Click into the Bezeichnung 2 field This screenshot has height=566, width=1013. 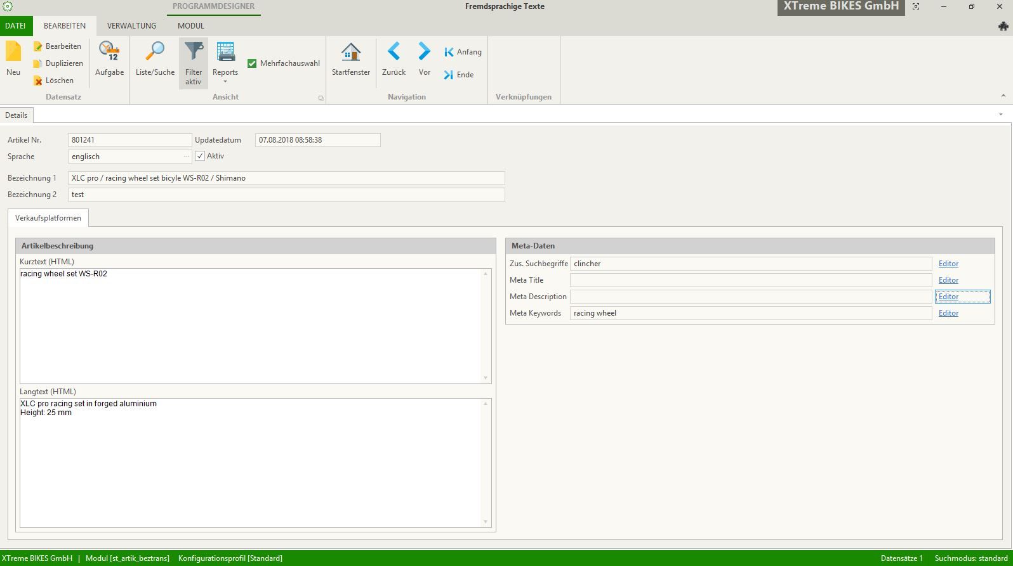(286, 195)
